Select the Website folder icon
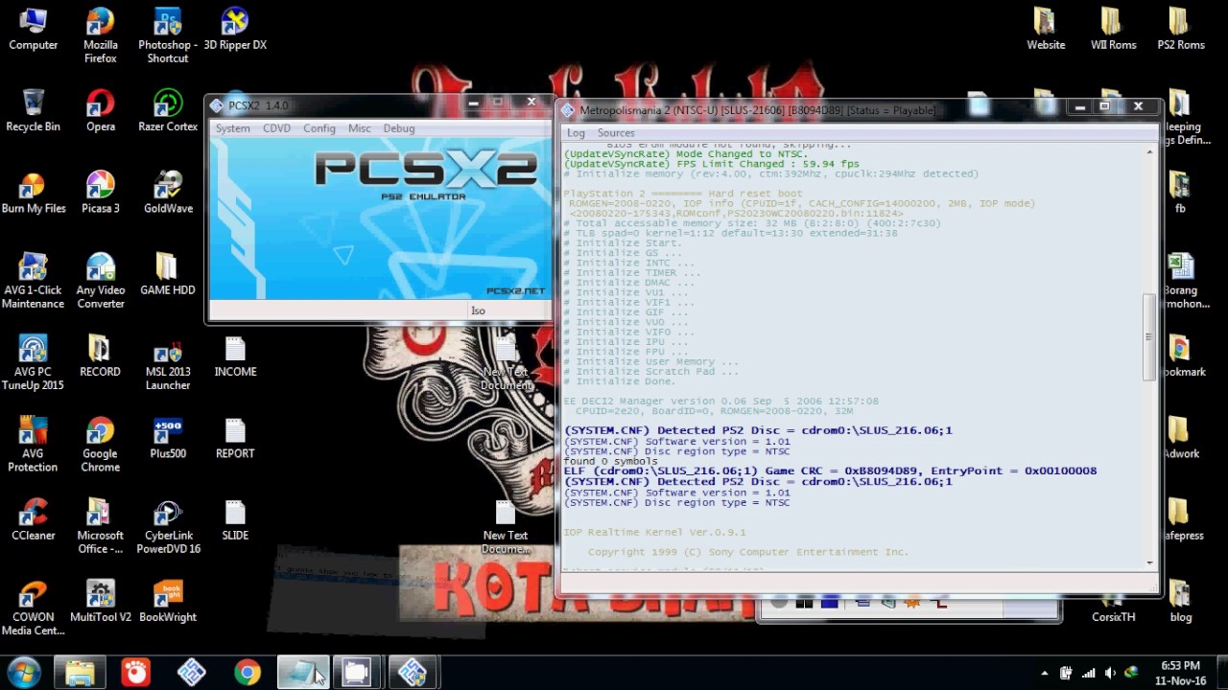Image resolution: width=1228 pixels, height=690 pixels. (1046, 30)
